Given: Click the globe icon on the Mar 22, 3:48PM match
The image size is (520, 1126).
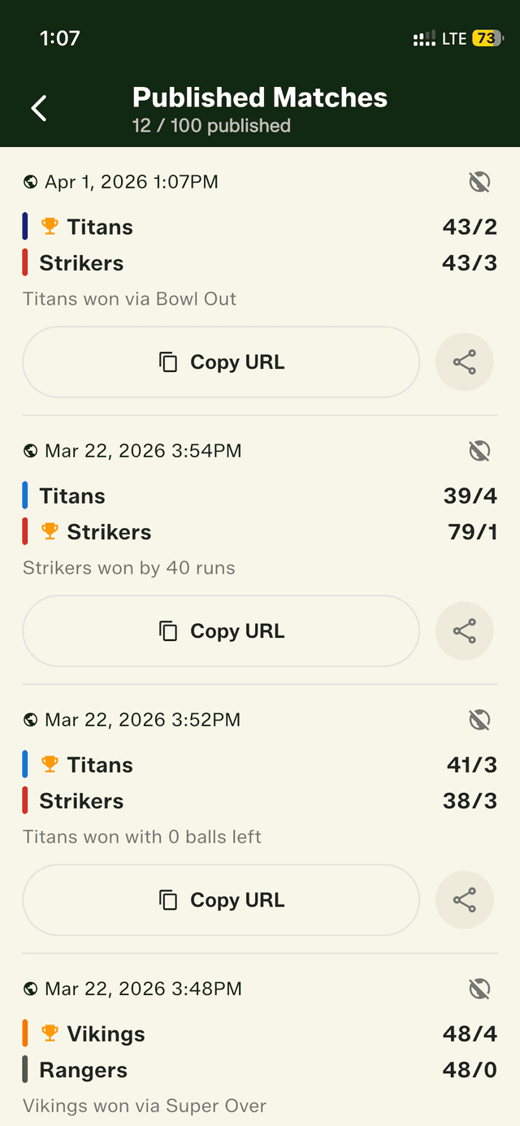Looking at the screenshot, I should tap(30, 989).
